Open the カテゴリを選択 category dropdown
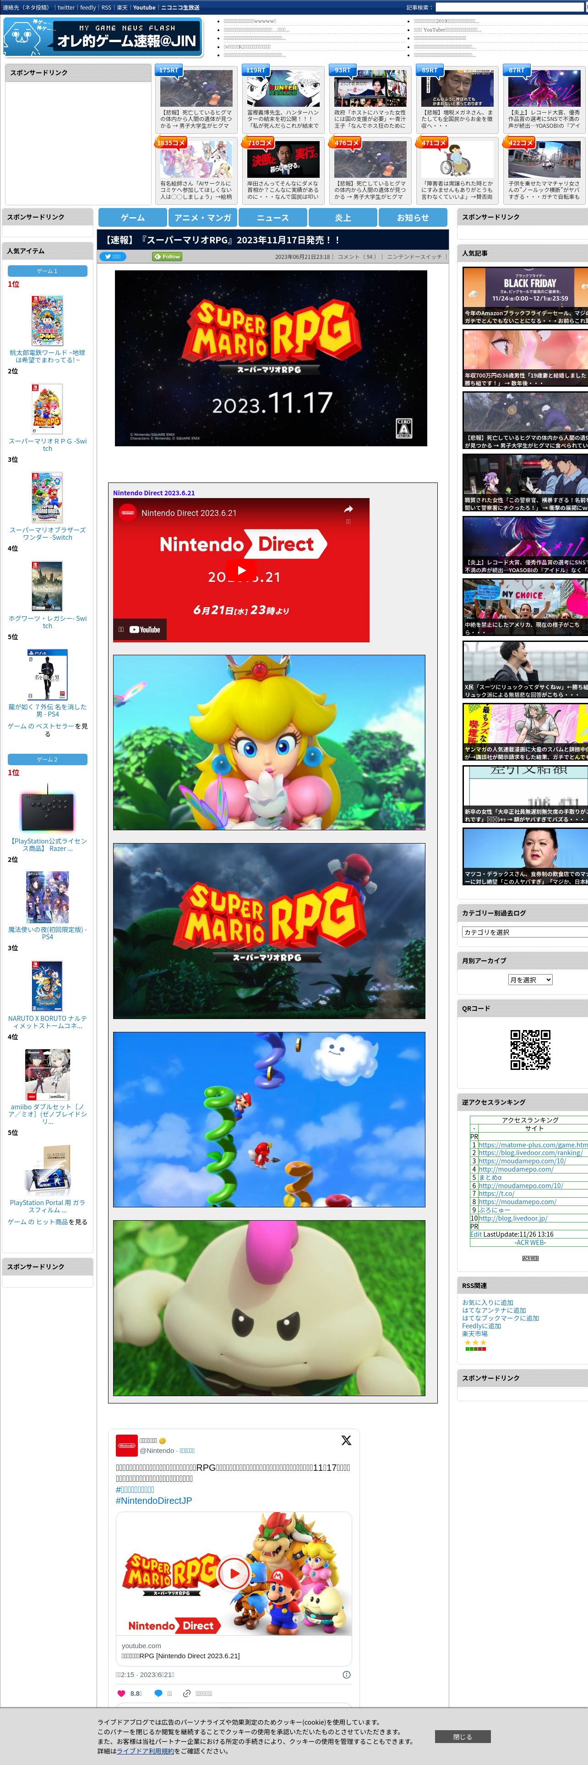Image resolution: width=588 pixels, height=1765 pixels. (524, 932)
